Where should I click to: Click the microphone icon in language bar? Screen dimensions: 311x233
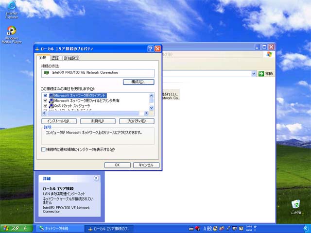(228, 229)
